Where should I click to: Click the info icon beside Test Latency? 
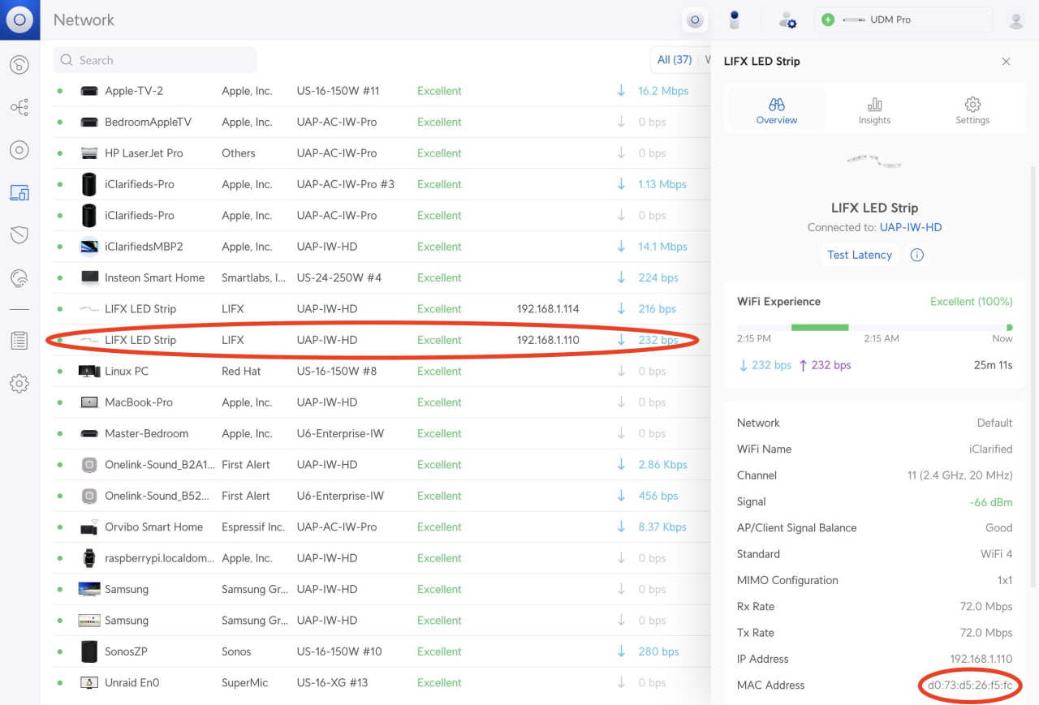(917, 255)
